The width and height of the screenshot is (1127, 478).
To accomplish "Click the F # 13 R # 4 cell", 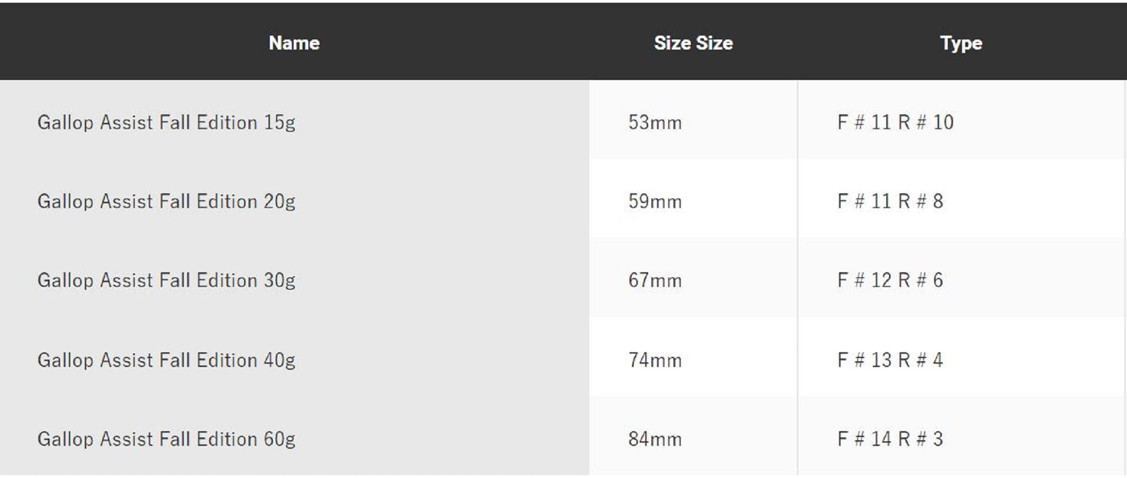I will [890, 360].
